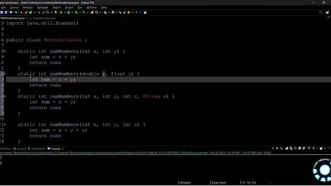Close the Console view tab
Image resolution: width=331 pixels, height=186 pixels.
(x=63, y=149)
